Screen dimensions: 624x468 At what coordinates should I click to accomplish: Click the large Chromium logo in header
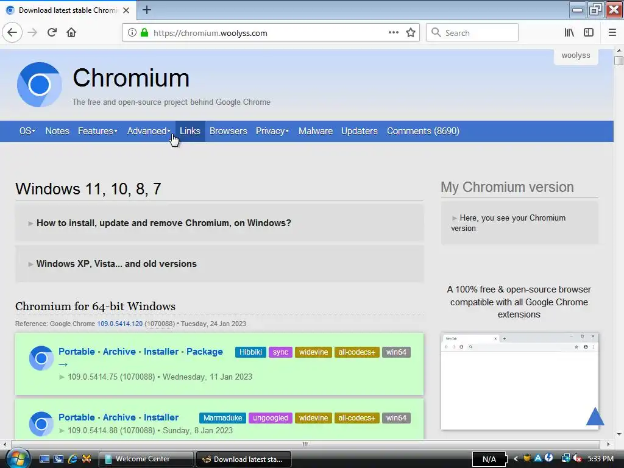(x=40, y=84)
